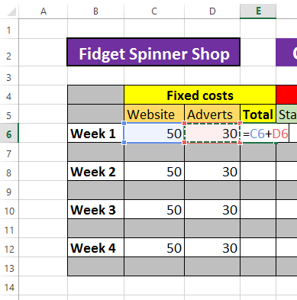This screenshot has width=297, height=300.
Task: Select row 12 header
Action: tap(9, 249)
